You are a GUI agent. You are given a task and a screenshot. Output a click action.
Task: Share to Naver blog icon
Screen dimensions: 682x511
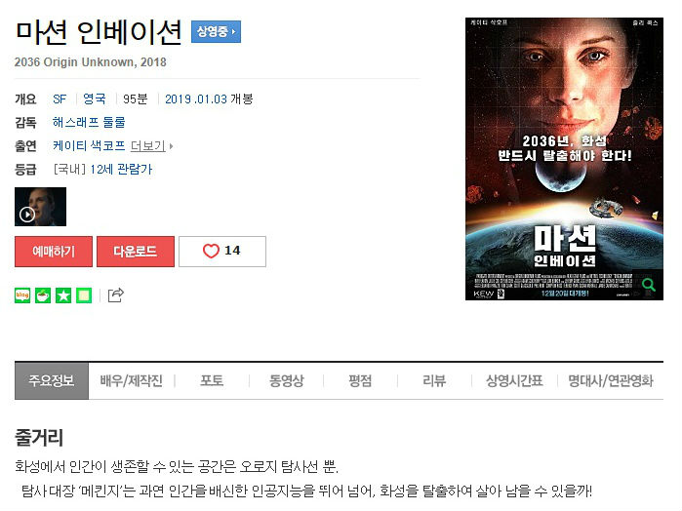pos(22,295)
